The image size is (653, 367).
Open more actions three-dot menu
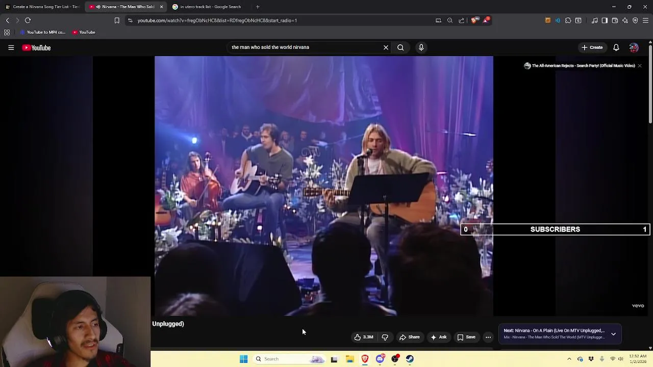coord(488,337)
